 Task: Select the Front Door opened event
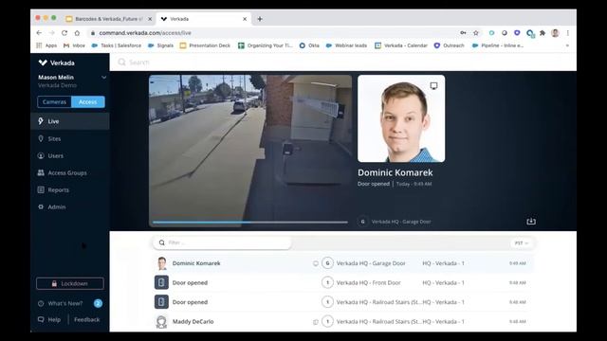pyautogui.click(x=342, y=282)
